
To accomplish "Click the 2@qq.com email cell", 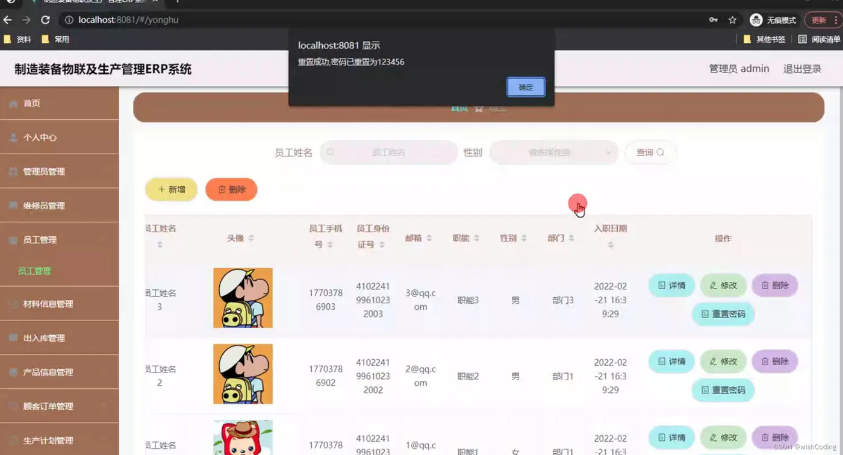I will click(x=420, y=375).
